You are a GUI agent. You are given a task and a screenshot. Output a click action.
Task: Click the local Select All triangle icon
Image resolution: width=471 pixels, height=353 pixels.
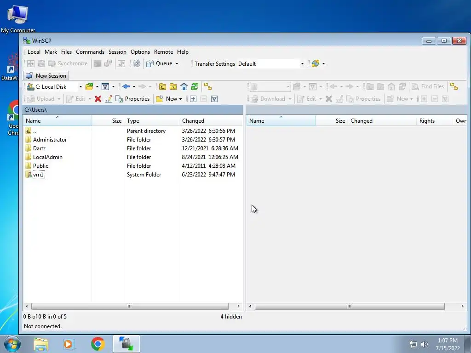tap(214, 99)
